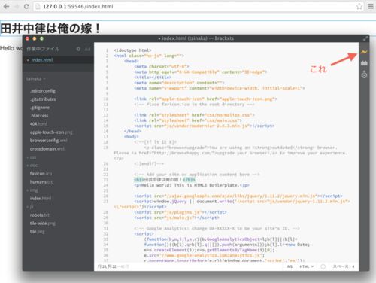Screen dimensions: 376x283
Task: Open .editorconfig file
Action: pos(43,91)
